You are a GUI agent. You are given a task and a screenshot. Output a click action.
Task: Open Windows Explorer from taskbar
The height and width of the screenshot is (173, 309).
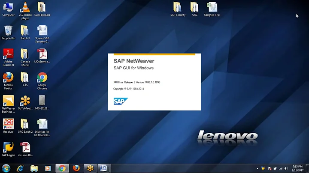click(x=34, y=168)
